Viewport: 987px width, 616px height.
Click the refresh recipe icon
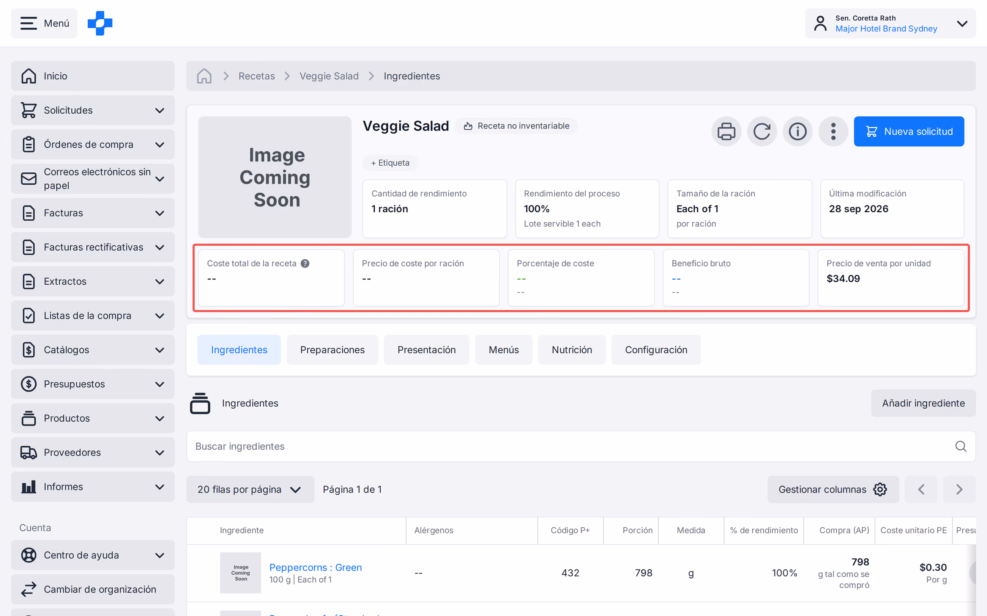coord(762,131)
